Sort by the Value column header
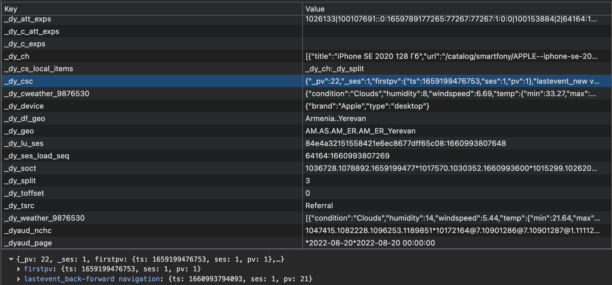Screen dimensions: 612x285 (315, 9)
